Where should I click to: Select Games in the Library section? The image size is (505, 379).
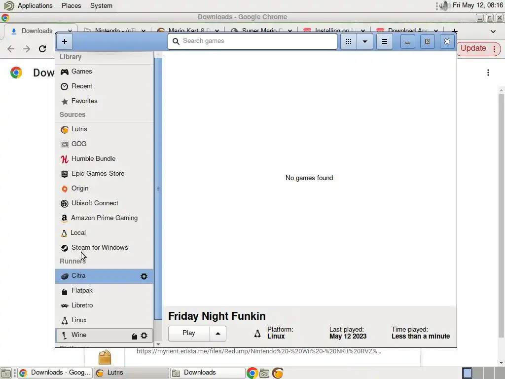[x=105, y=72]
